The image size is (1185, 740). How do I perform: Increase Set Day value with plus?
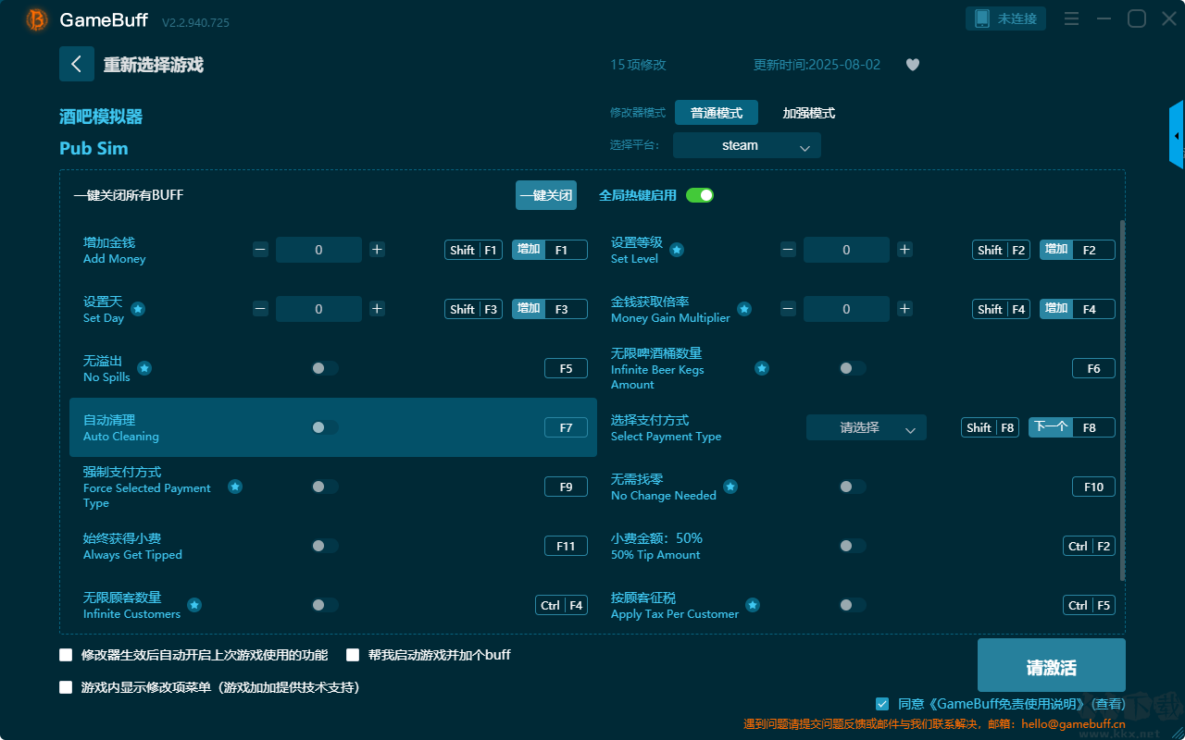[377, 309]
